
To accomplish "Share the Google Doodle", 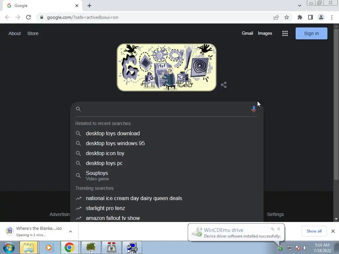I will pyautogui.click(x=224, y=85).
